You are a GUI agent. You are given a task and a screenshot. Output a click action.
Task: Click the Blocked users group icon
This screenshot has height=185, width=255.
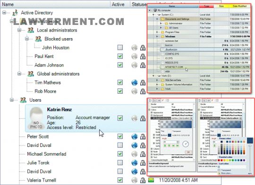(x=38, y=39)
